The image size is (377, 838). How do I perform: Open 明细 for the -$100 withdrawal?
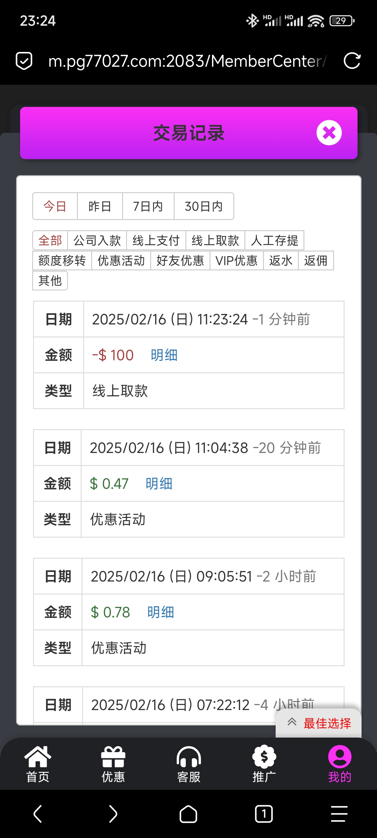tap(164, 355)
